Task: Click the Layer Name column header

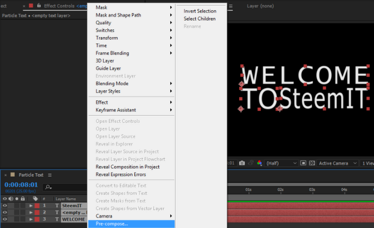Action: coord(66,199)
